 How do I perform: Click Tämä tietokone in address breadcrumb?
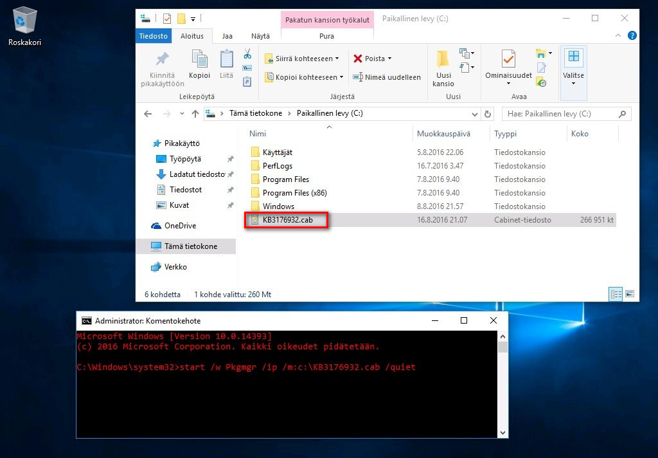coord(256,113)
